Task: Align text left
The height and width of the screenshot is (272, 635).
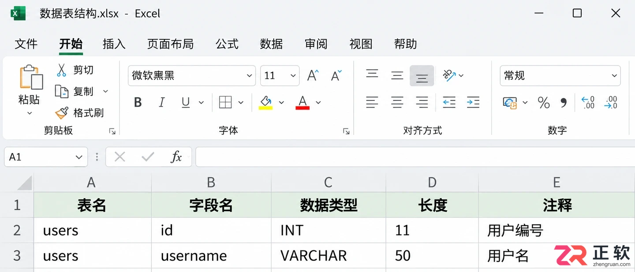Action: click(372, 103)
